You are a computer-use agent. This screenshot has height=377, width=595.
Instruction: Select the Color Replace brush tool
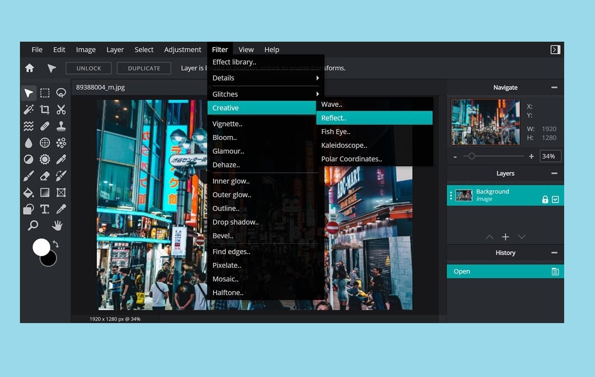pos(61,176)
